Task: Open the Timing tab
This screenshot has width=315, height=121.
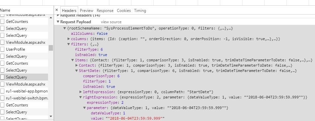Action: pos(140,11)
